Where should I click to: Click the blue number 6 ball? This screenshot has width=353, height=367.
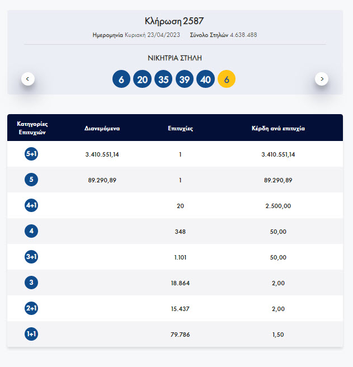(x=121, y=79)
